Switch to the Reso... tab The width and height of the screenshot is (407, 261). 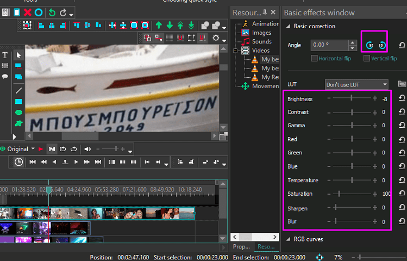266,247
